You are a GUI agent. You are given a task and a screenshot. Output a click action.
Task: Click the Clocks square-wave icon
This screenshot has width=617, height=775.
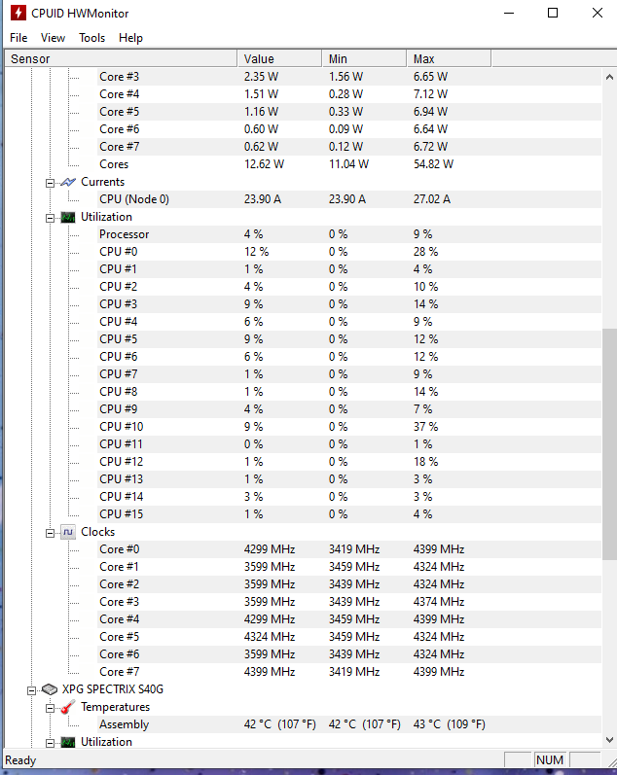pyautogui.click(x=67, y=532)
